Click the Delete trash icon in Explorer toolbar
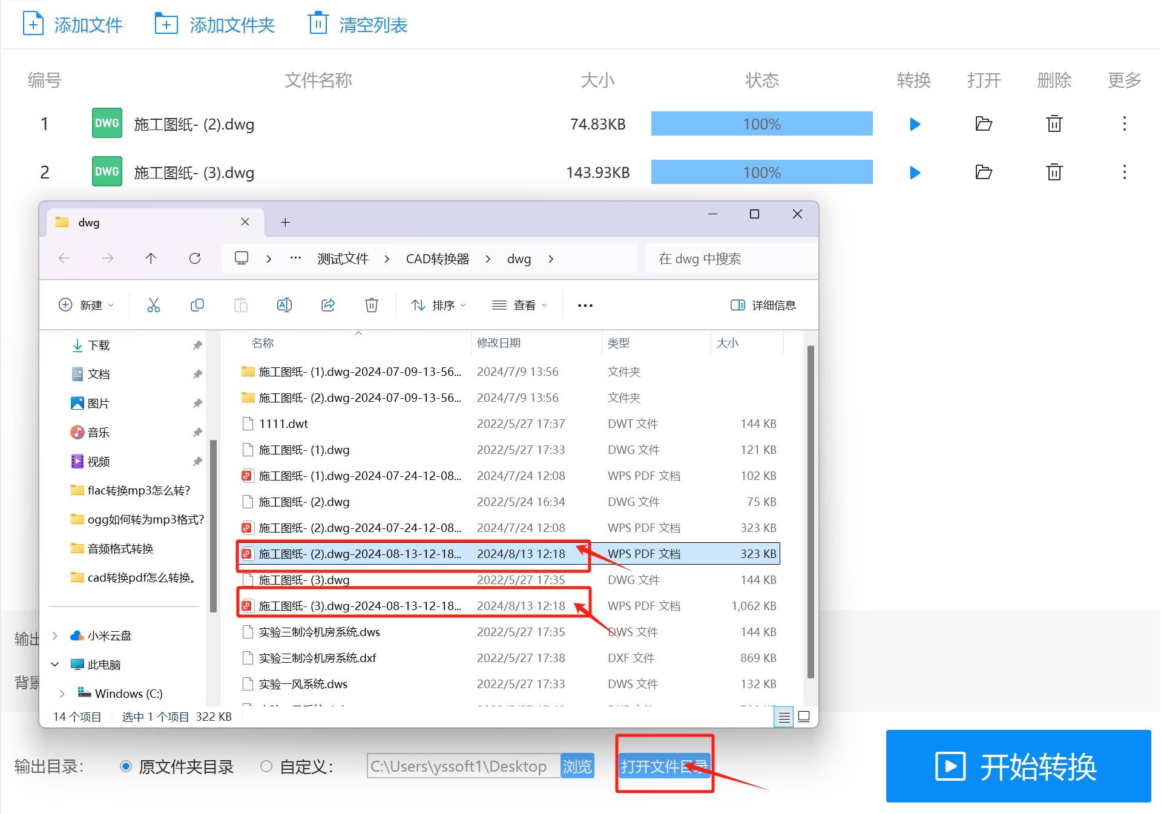Viewport: 1161px width, 814px height. (x=372, y=305)
